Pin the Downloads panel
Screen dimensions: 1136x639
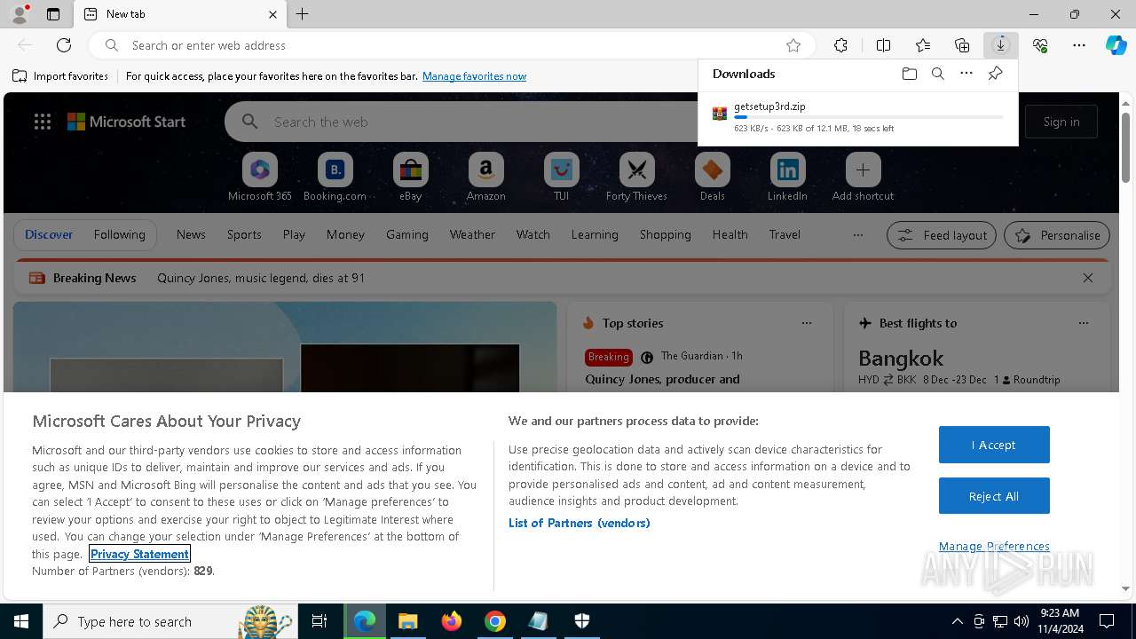coord(995,74)
